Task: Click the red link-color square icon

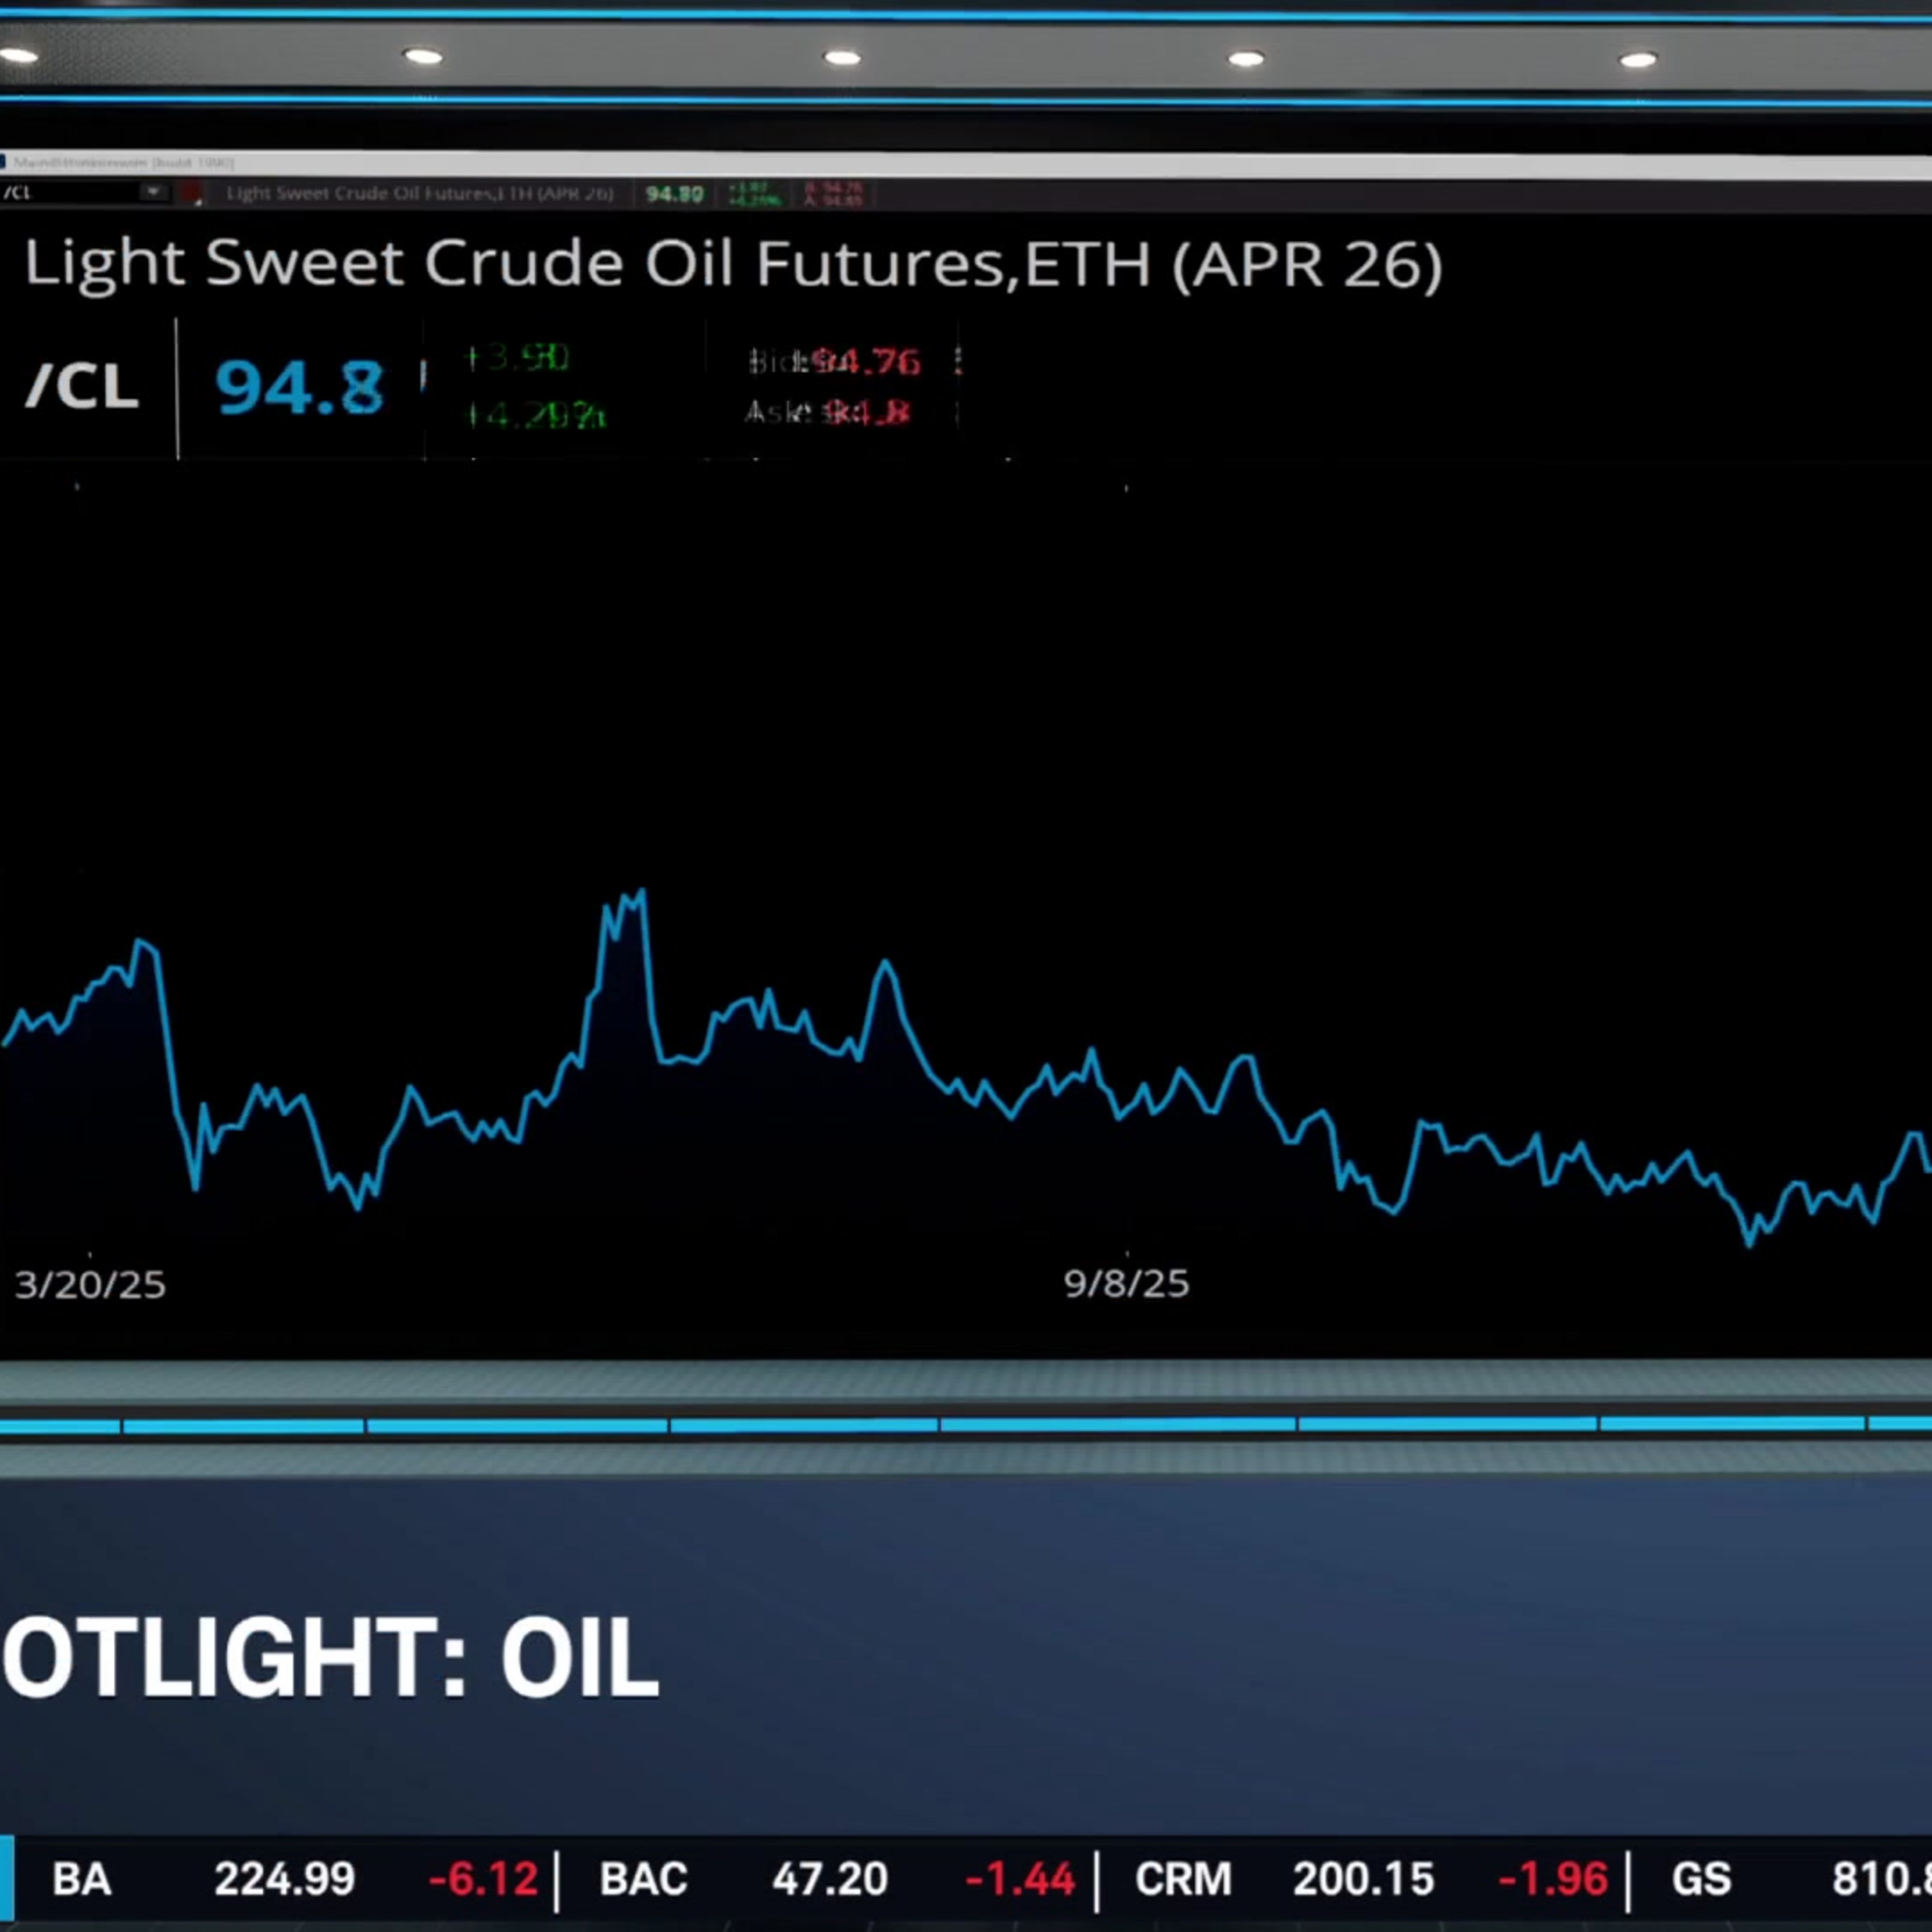Action: (x=193, y=193)
